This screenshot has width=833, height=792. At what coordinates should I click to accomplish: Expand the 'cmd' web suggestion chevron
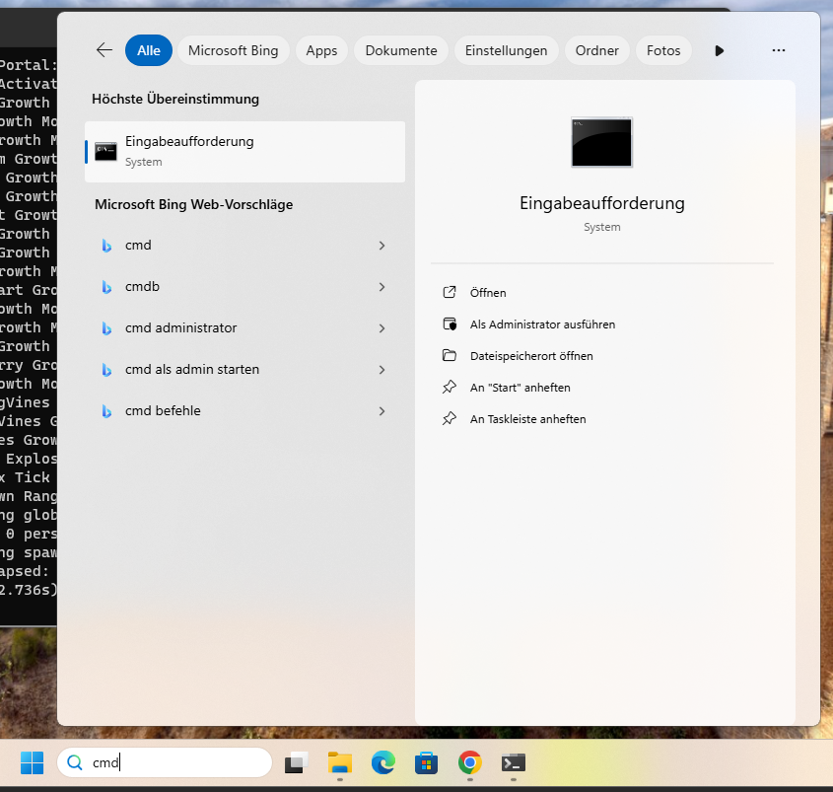382,246
